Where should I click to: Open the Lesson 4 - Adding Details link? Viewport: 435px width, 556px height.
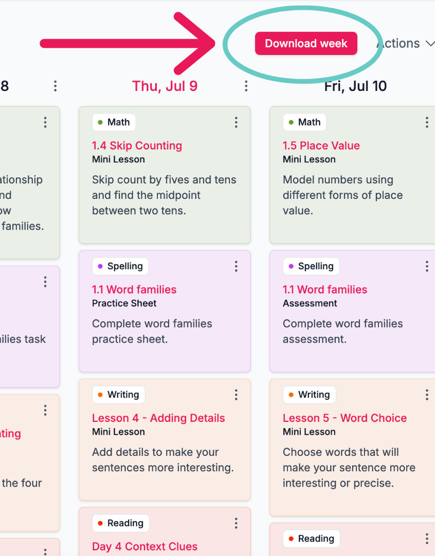(x=158, y=418)
